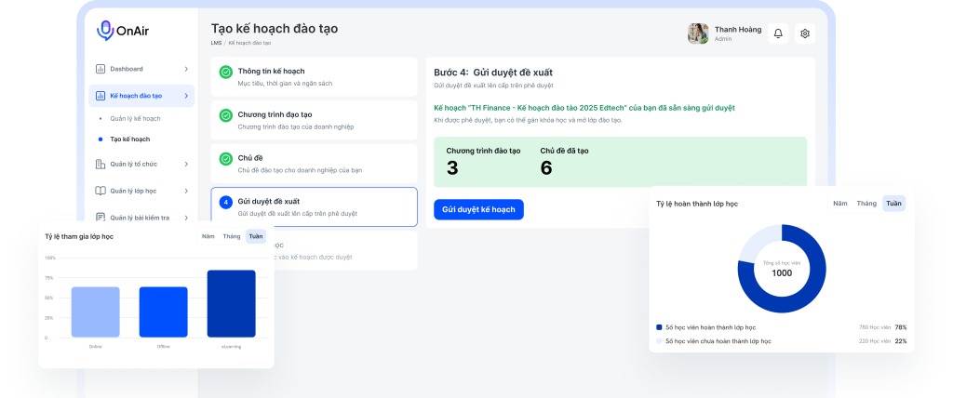Click the dark blue eLearning bar
953x398 pixels.
pos(231,304)
